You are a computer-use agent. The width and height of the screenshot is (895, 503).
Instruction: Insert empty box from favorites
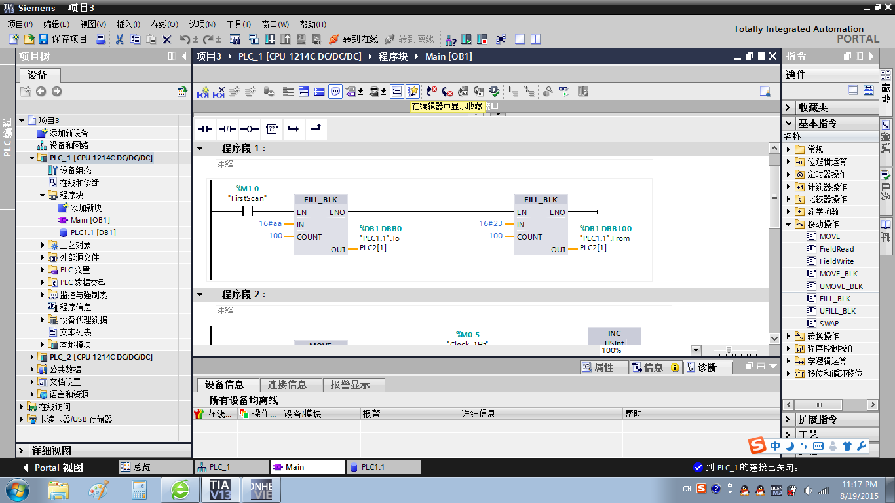click(272, 129)
